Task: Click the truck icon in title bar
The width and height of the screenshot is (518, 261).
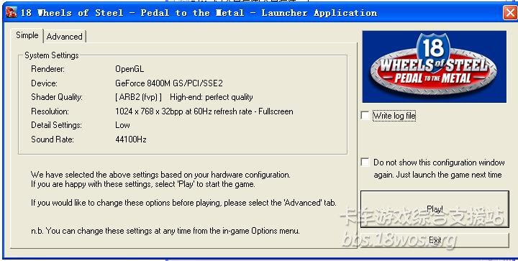Action: pyautogui.click(x=12, y=12)
